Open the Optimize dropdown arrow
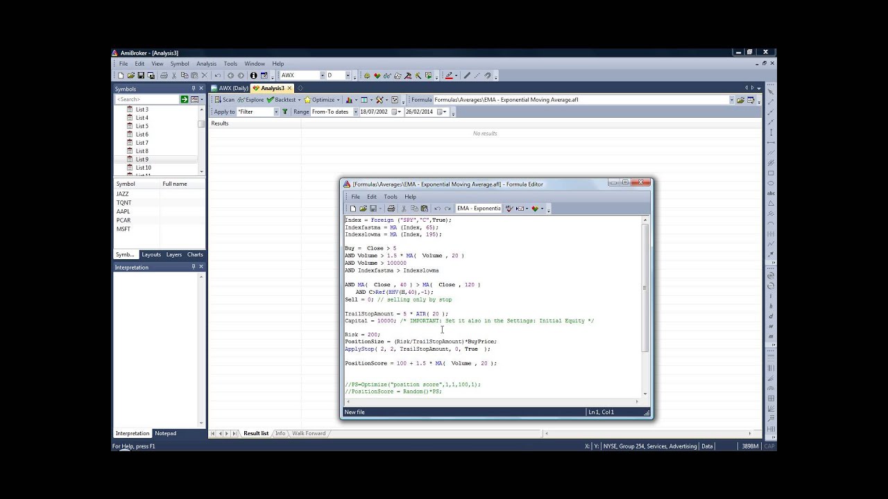This screenshot has width=888, height=499. coord(338,100)
